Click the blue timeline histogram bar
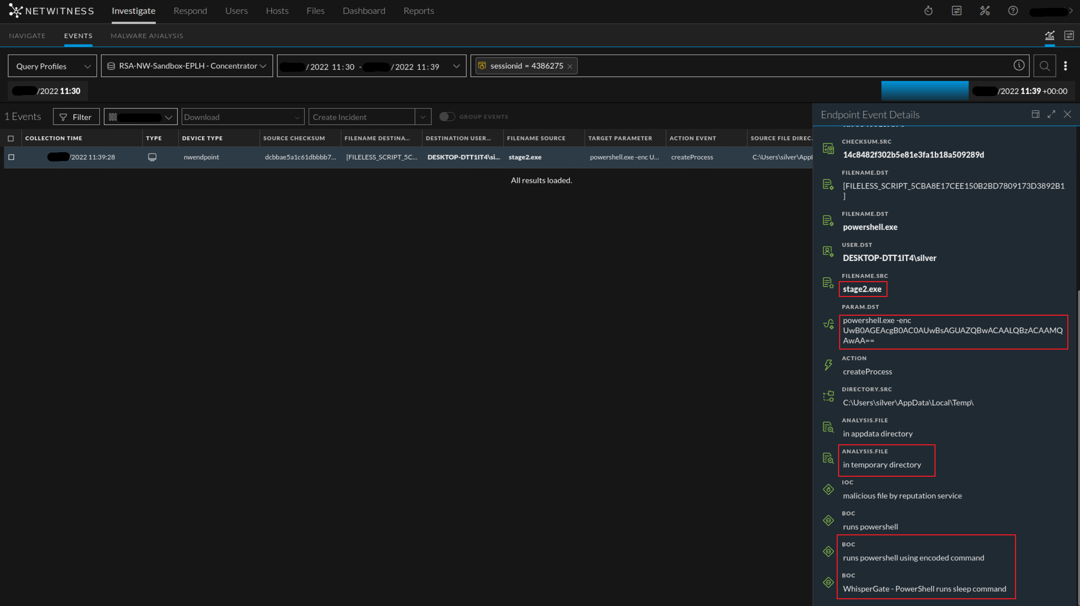The image size is (1080, 606). click(925, 90)
